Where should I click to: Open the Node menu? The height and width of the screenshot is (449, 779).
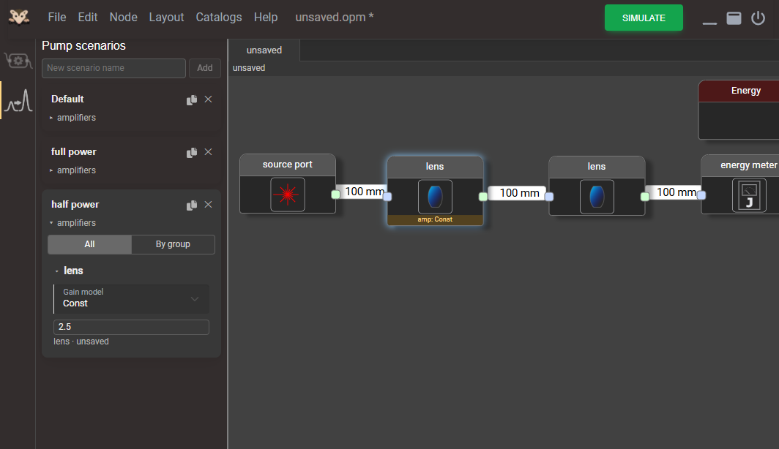[x=123, y=18]
